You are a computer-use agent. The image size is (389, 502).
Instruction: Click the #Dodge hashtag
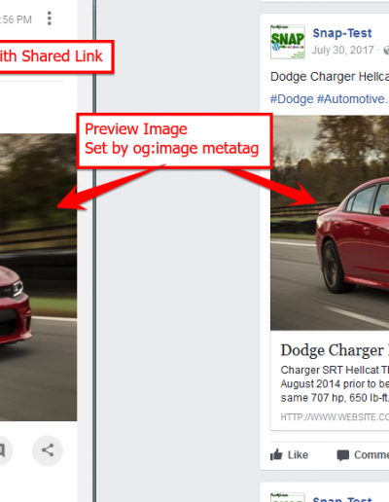(292, 99)
